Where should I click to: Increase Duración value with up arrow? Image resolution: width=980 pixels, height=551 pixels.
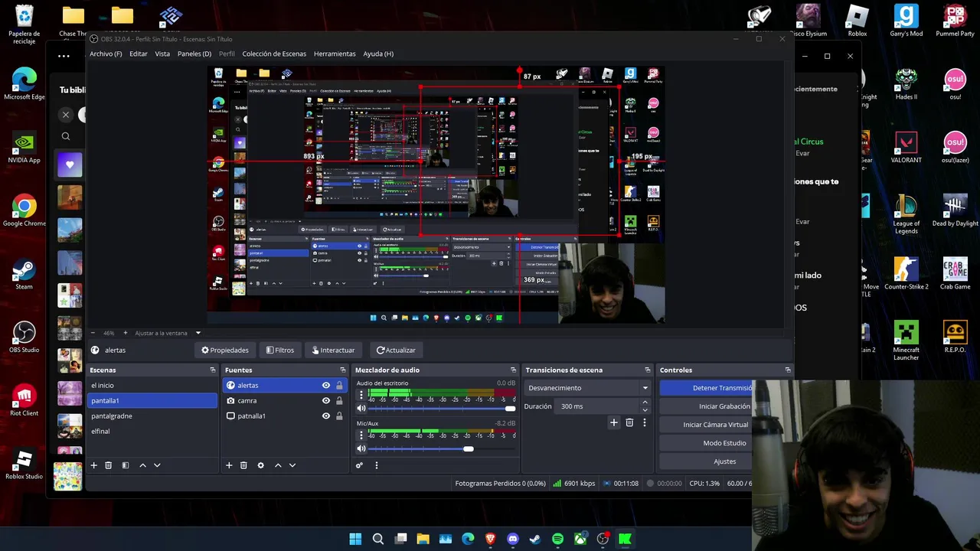coord(645,403)
